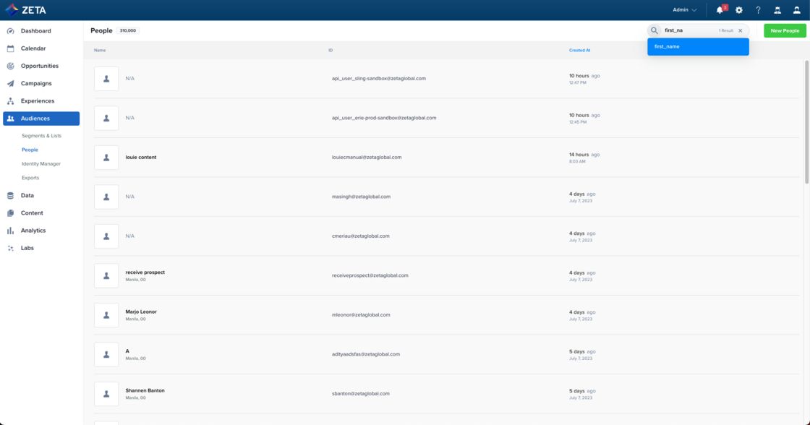810x425 pixels.
Task: Open the settings gear icon
Action: coord(739,10)
